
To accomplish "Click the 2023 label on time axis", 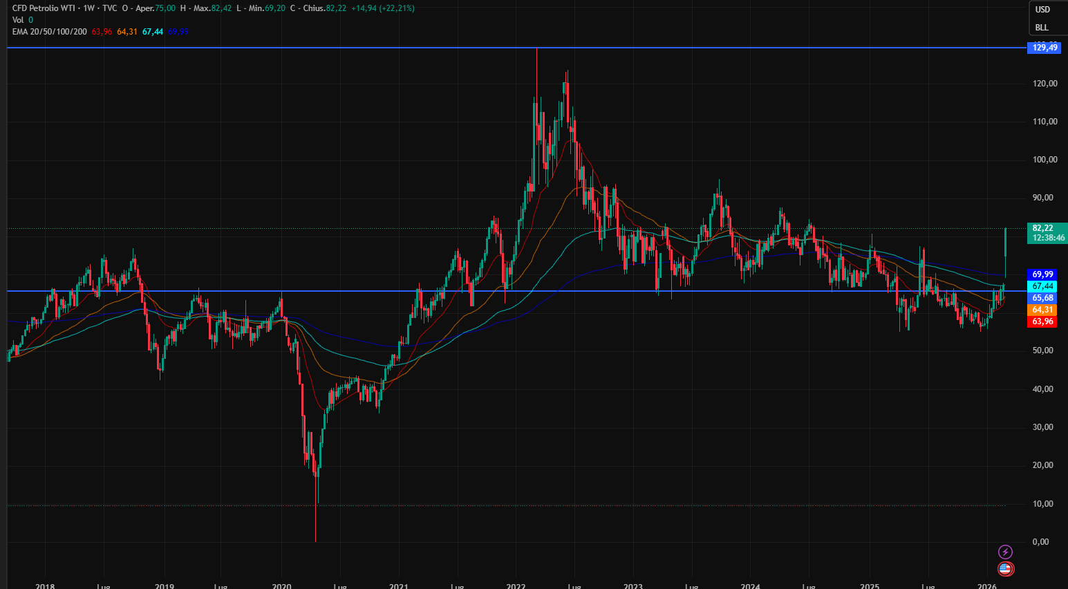I will pyautogui.click(x=633, y=586).
